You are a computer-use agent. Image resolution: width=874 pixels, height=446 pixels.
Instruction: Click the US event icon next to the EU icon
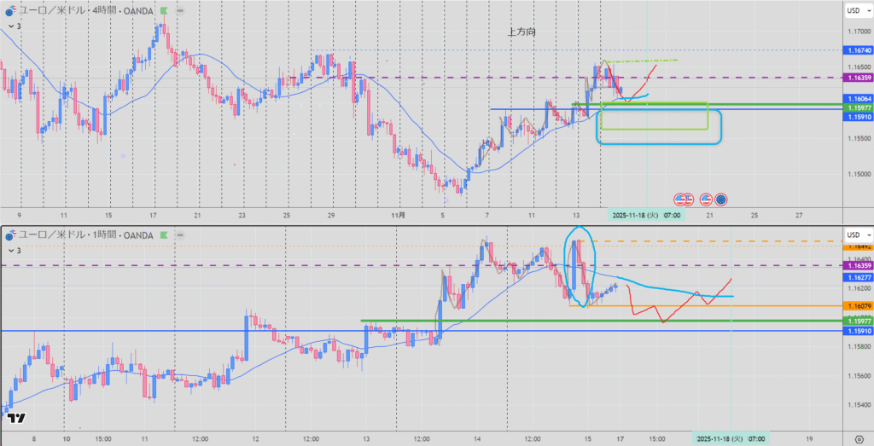pyautogui.click(x=706, y=199)
